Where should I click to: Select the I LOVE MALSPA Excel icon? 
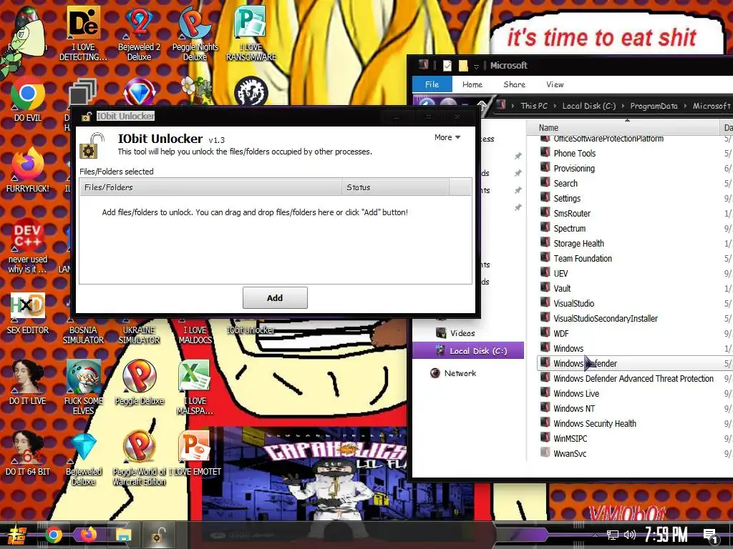pyautogui.click(x=195, y=387)
